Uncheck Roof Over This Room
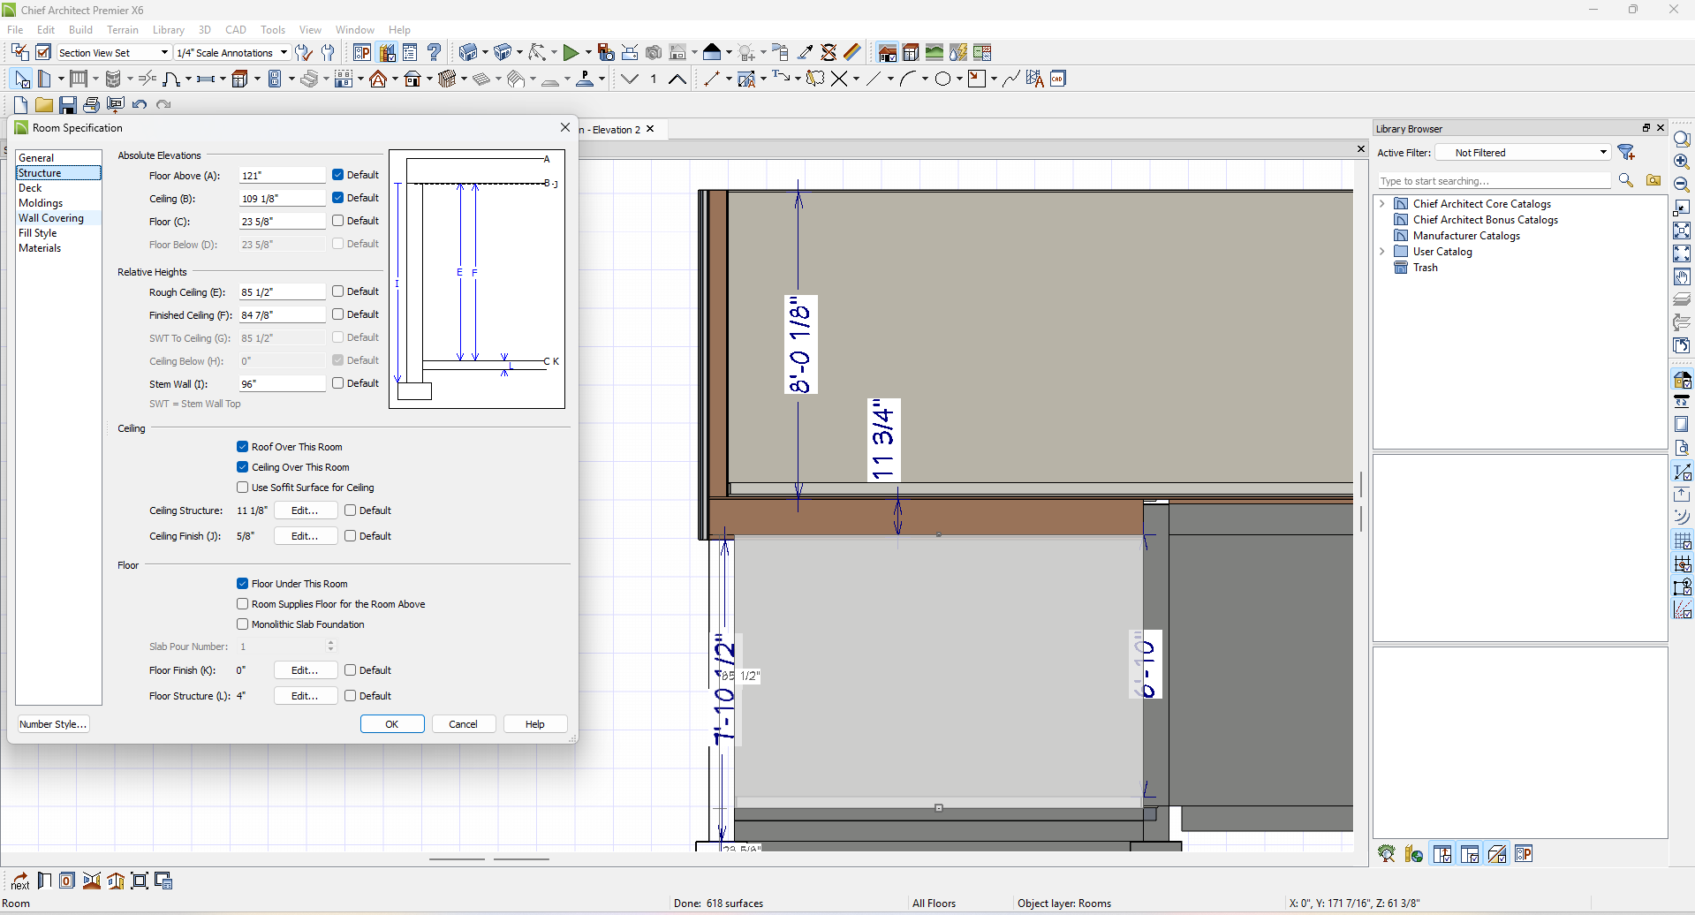This screenshot has height=915, width=1695. 242,447
